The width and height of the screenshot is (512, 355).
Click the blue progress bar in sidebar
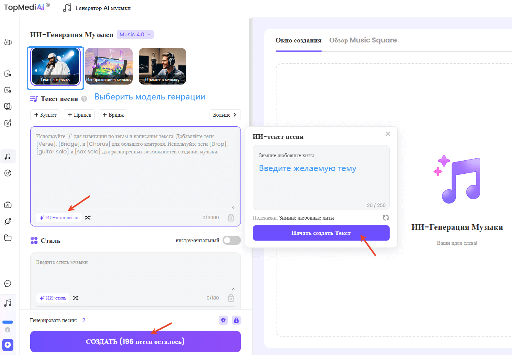pos(8,322)
